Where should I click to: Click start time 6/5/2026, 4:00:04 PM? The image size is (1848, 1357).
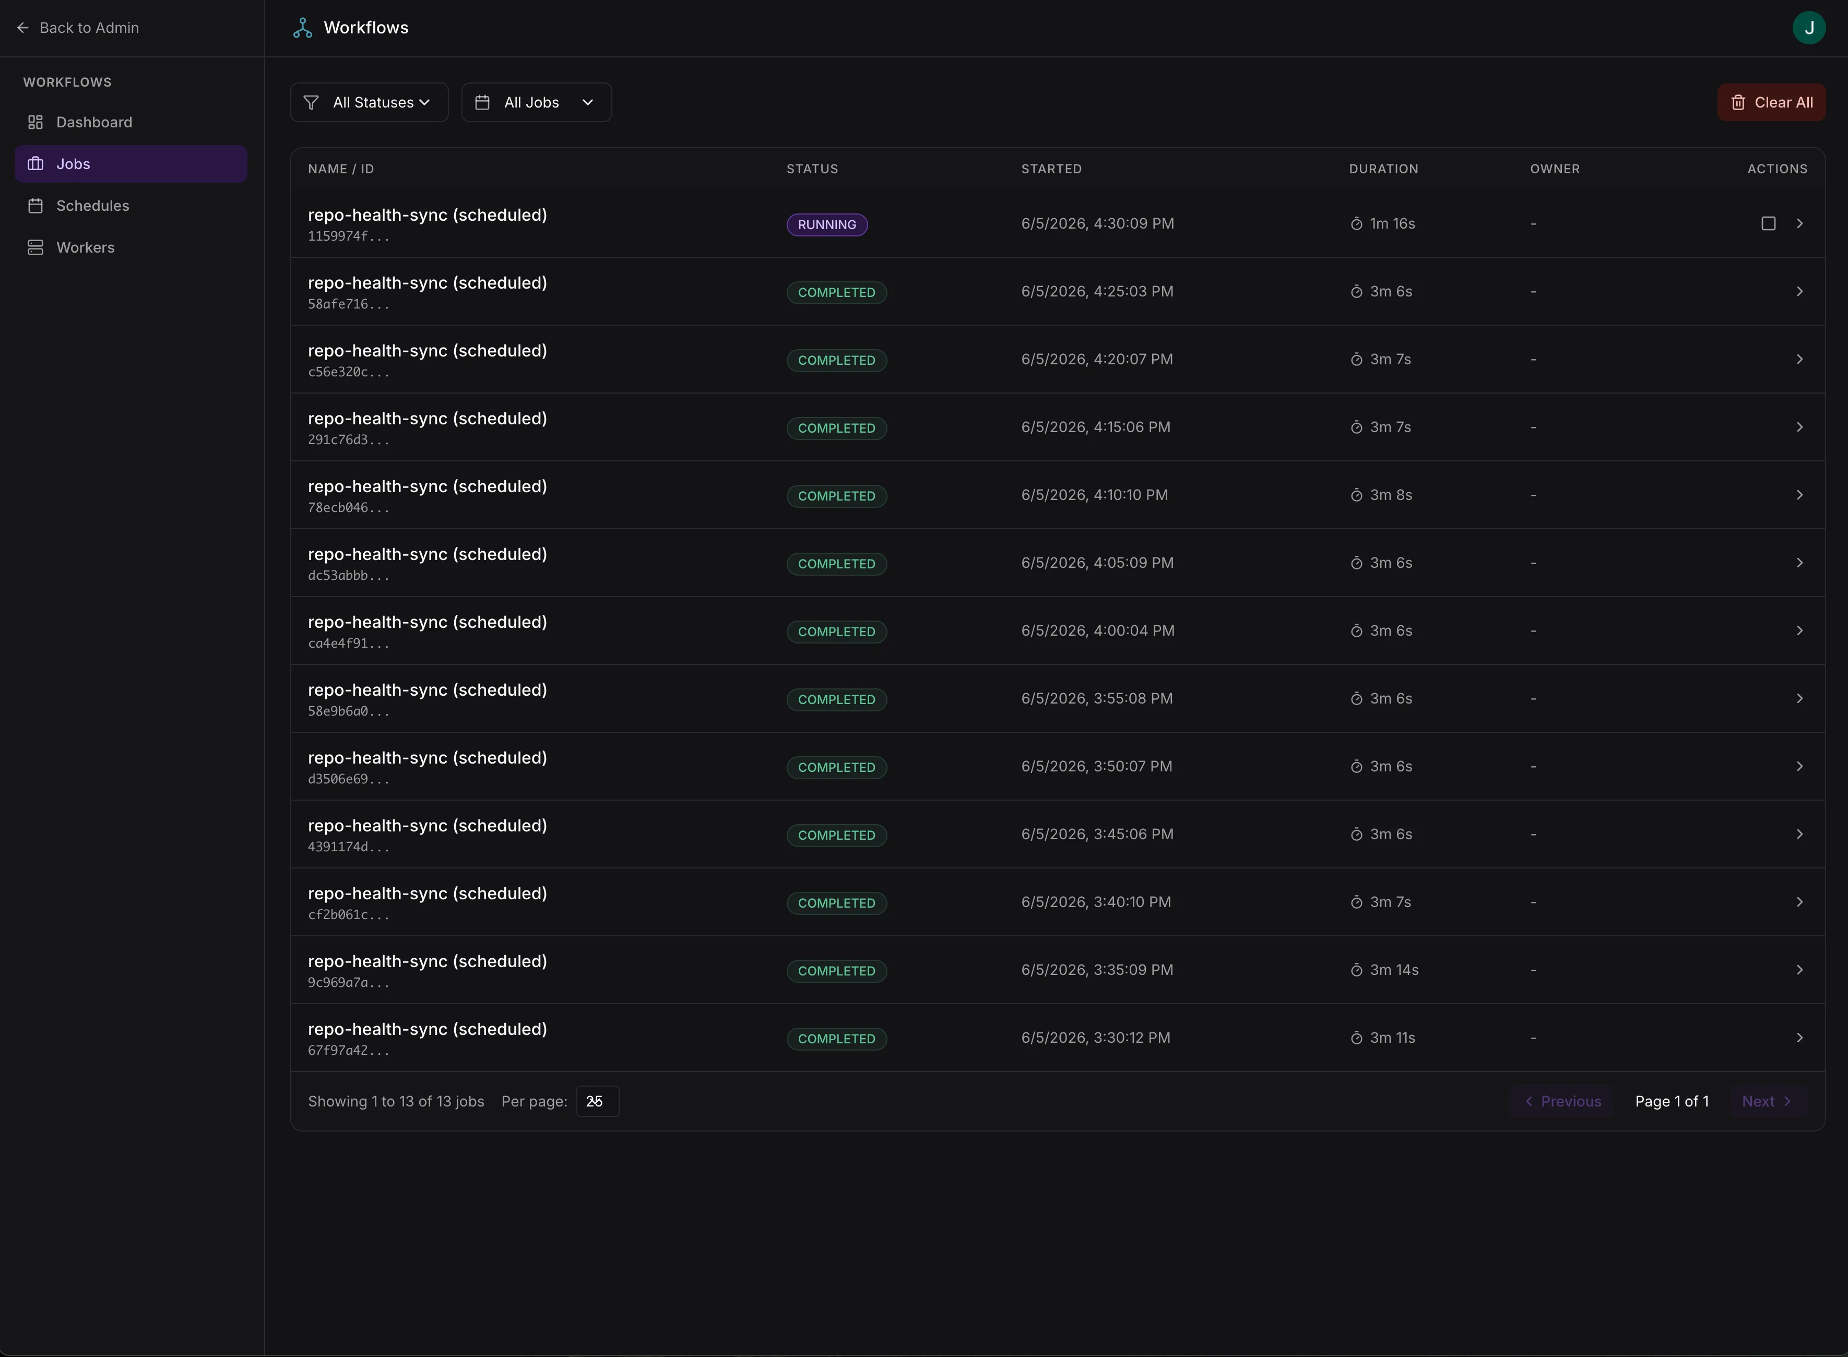point(1098,631)
